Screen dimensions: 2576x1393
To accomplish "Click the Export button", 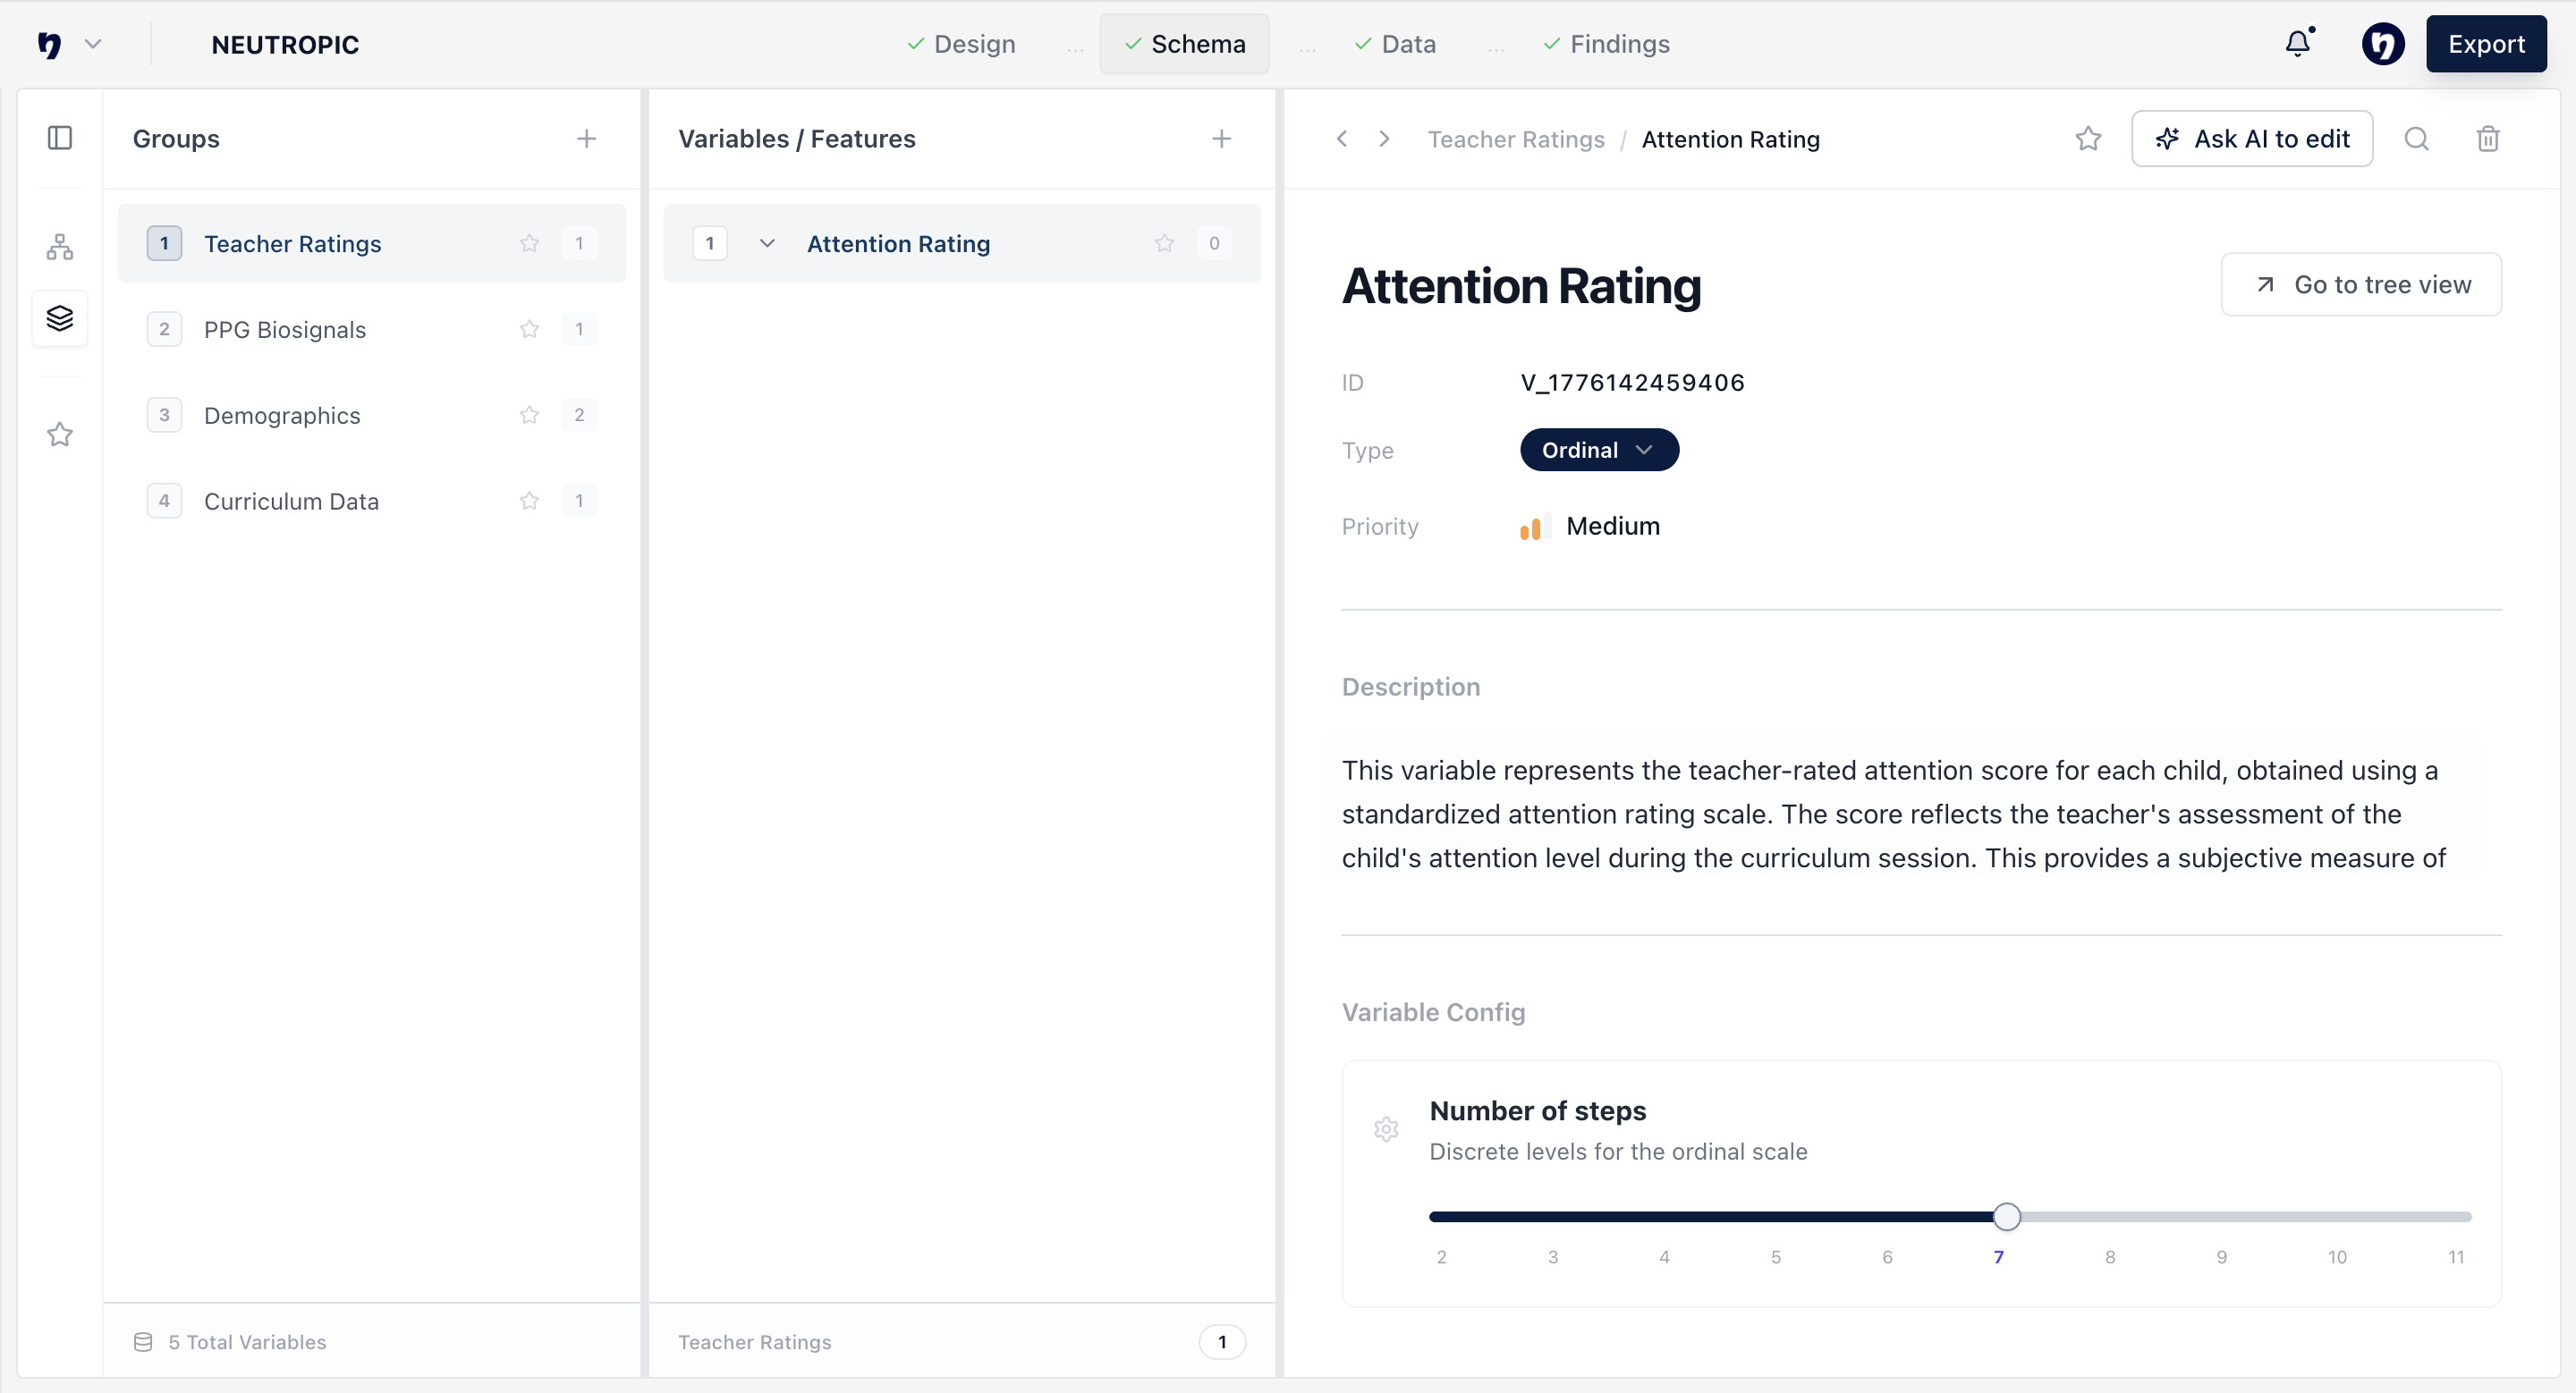I will tap(2485, 44).
